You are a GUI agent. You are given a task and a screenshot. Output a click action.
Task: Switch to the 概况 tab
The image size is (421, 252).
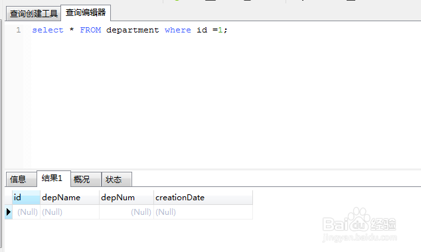pyautogui.click(x=86, y=179)
